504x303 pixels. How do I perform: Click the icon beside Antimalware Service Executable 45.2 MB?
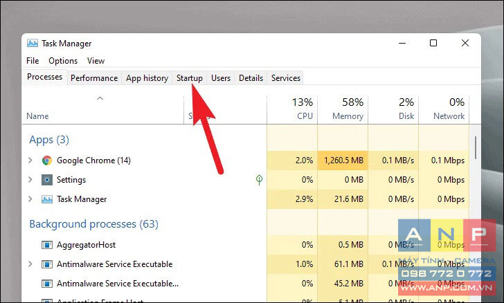point(47,284)
